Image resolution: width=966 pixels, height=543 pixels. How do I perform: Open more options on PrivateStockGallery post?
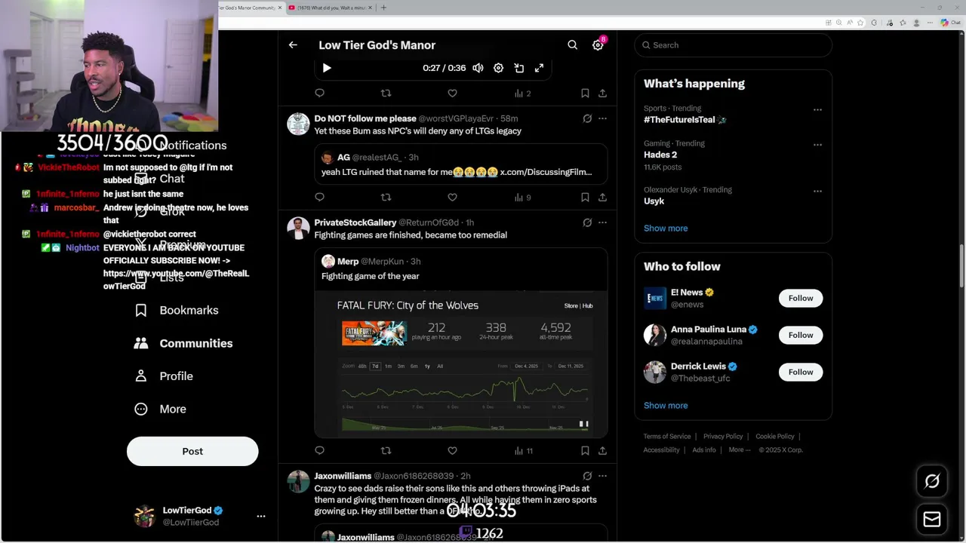click(x=602, y=222)
